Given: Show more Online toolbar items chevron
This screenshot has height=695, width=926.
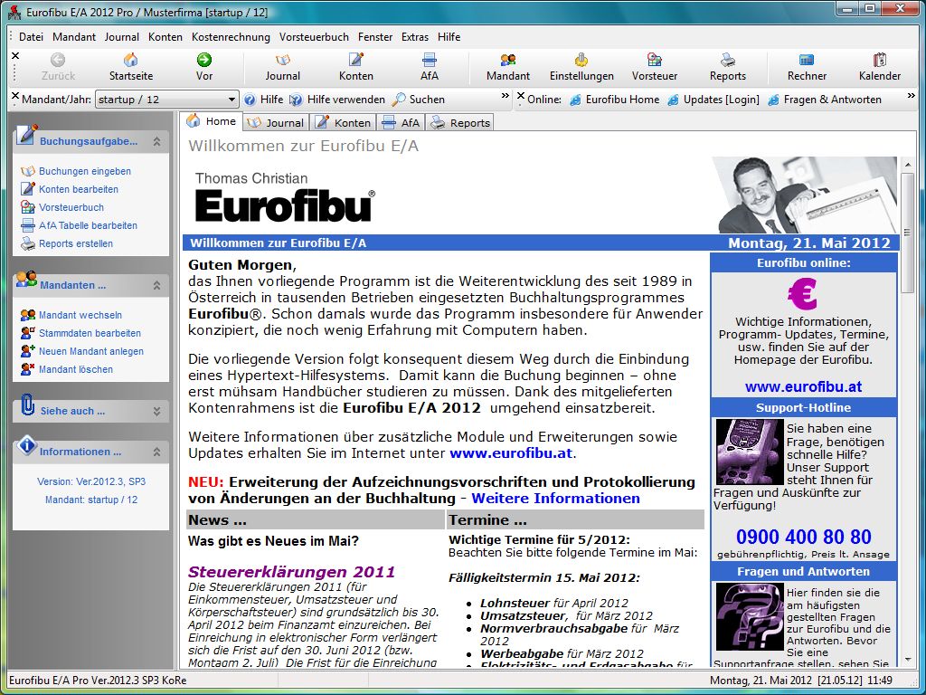Looking at the screenshot, I should point(912,96).
